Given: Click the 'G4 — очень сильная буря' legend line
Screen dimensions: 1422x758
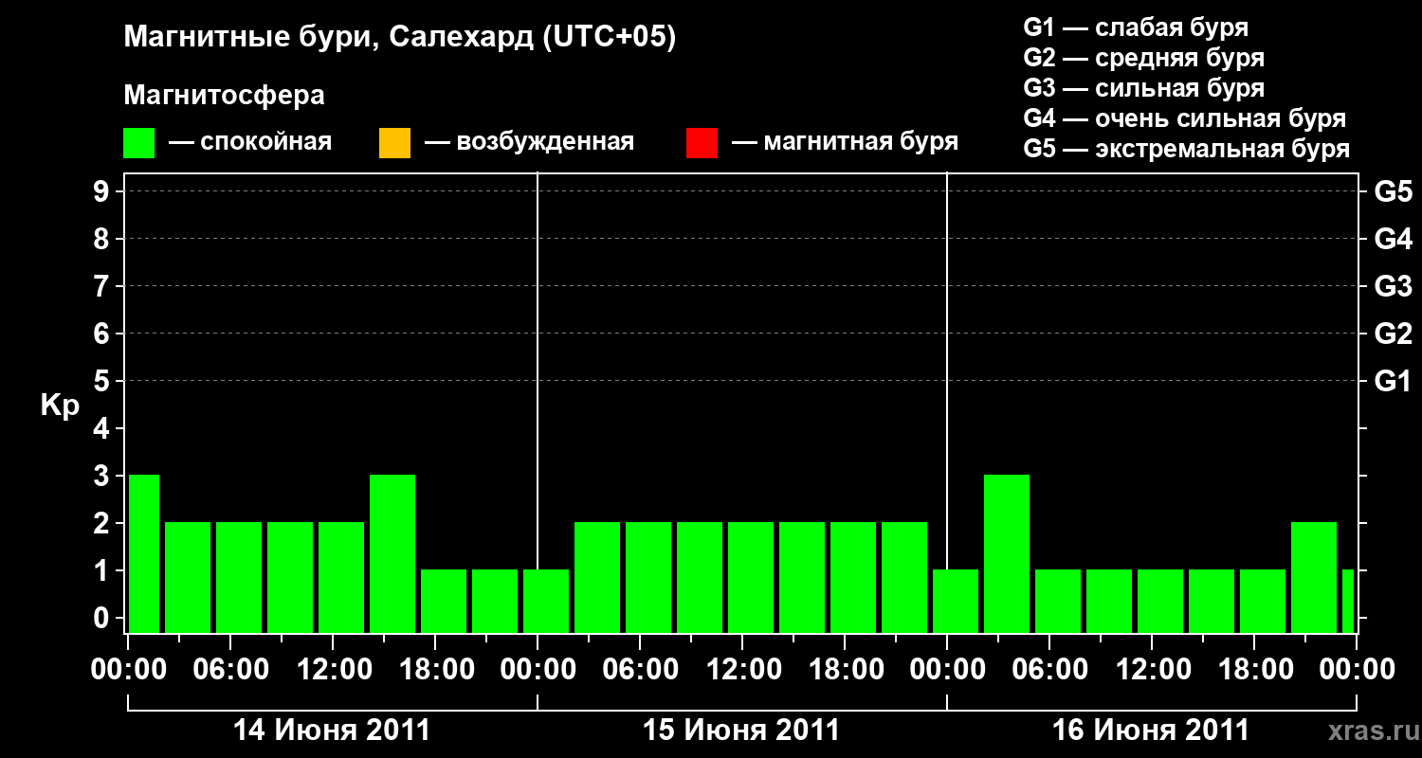Looking at the screenshot, I should pos(1184,118).
